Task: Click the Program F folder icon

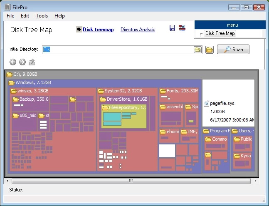Action: (x=206, y=131)
